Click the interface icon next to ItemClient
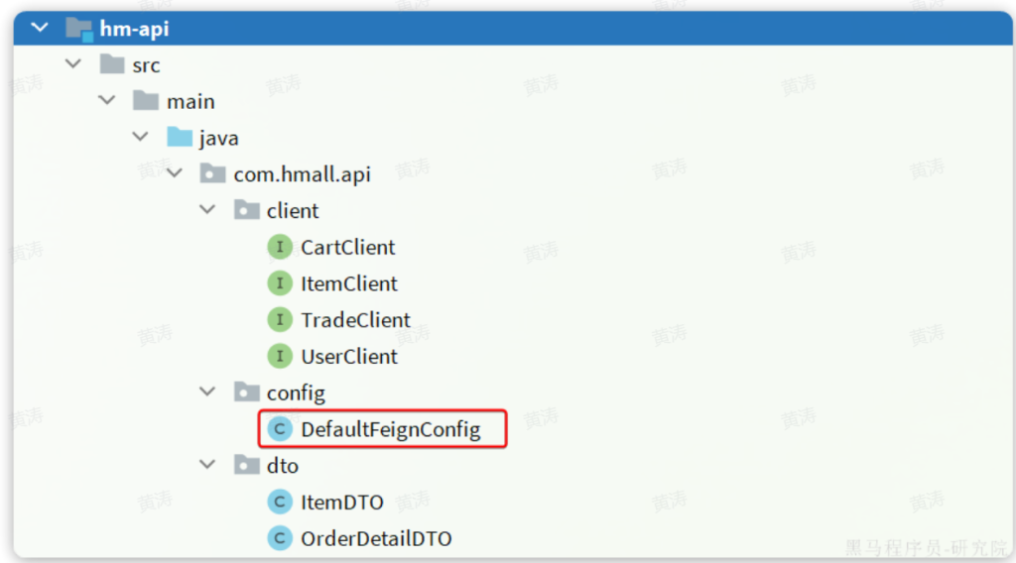1016x563 pixels. [280, 283]
